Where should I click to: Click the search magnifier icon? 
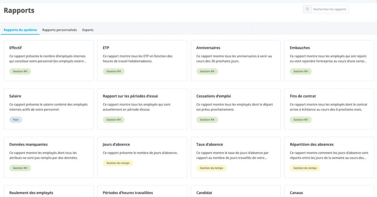tap(307, 9)
